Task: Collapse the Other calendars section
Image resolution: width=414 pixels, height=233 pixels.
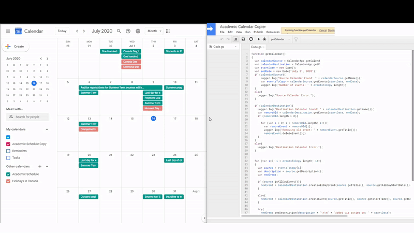Action: click(x=47, y=166)
